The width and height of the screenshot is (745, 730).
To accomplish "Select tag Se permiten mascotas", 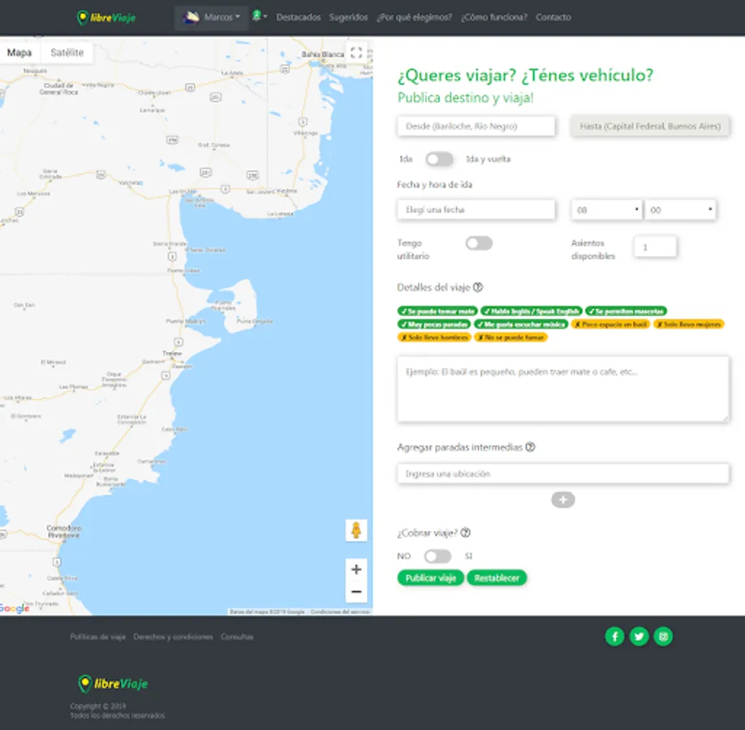I will click(626, 311).
